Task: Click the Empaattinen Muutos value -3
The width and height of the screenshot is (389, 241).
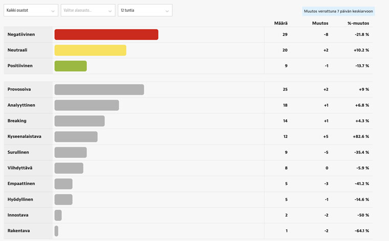Action: coord(326,184)
